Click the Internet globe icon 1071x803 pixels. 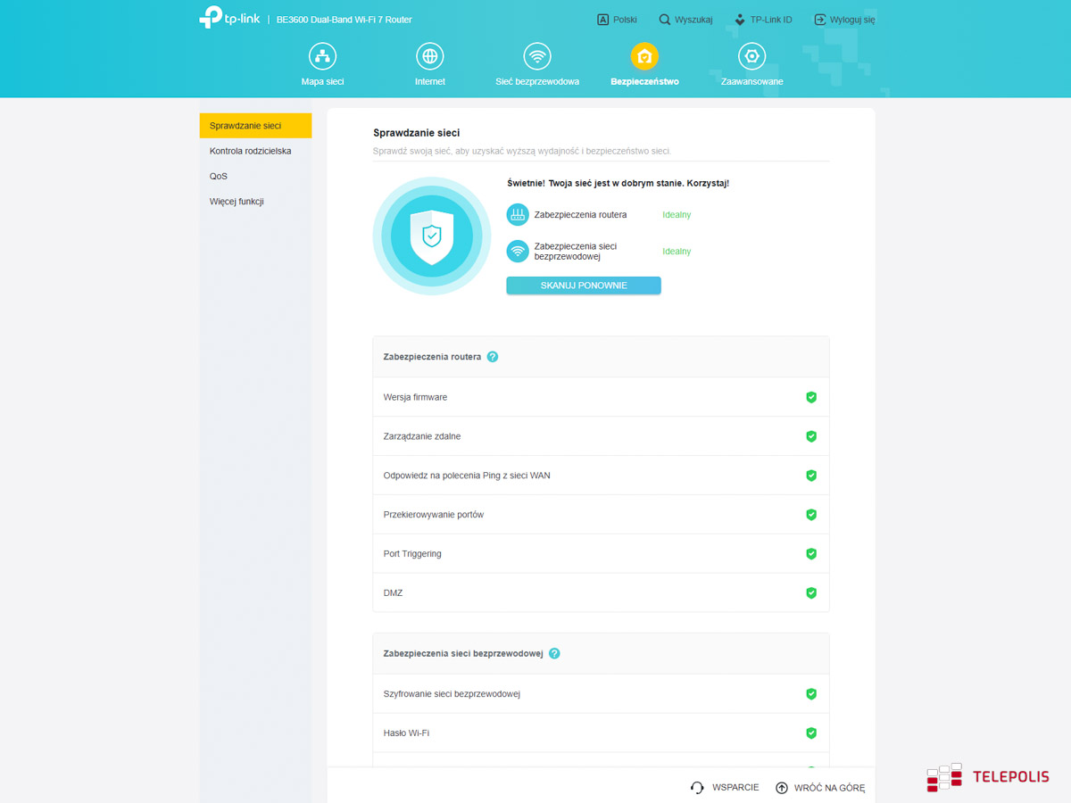point(429,57)
